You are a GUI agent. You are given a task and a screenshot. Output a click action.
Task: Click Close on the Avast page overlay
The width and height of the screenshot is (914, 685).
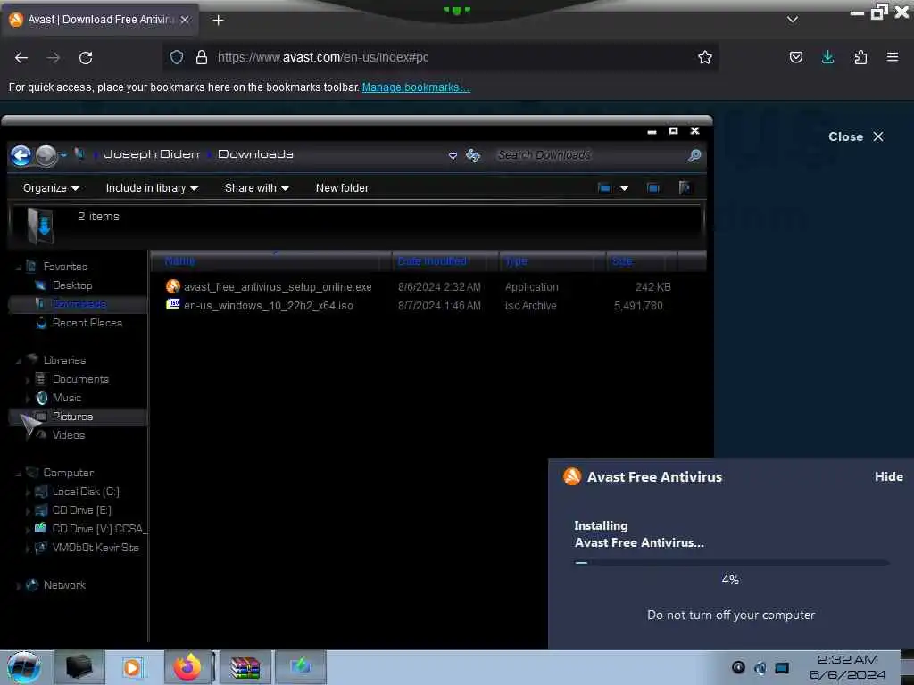click(856, 136)
